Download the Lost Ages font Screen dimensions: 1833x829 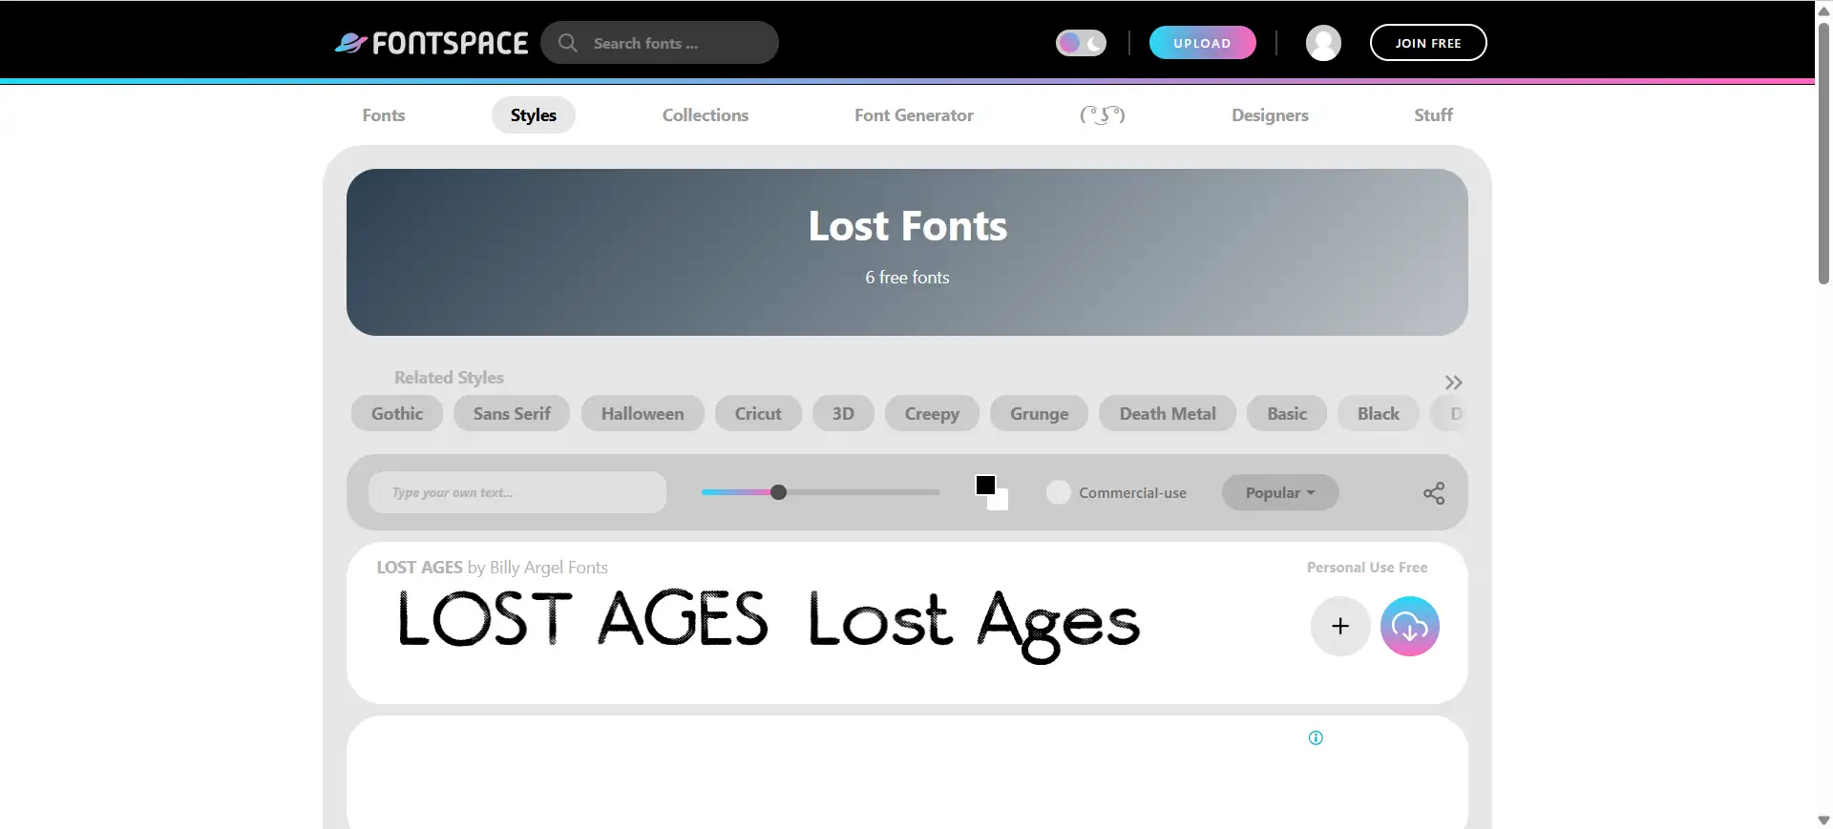coord(1410,626)
